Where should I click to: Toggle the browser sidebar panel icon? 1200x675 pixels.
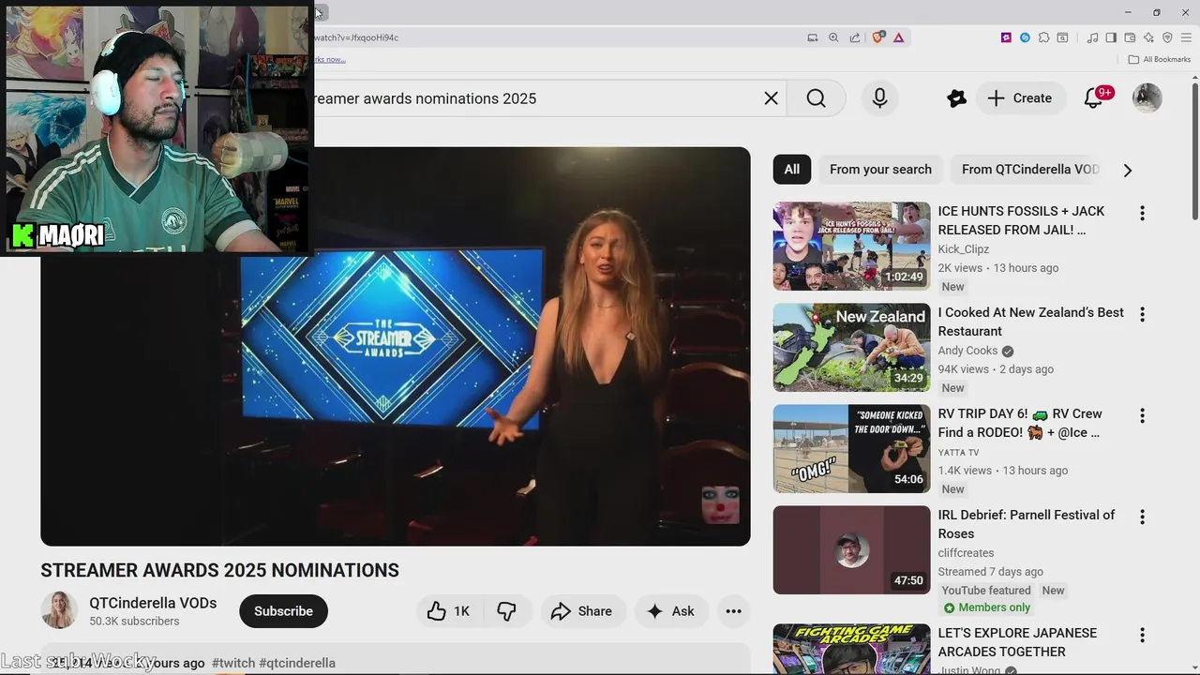1111,37
